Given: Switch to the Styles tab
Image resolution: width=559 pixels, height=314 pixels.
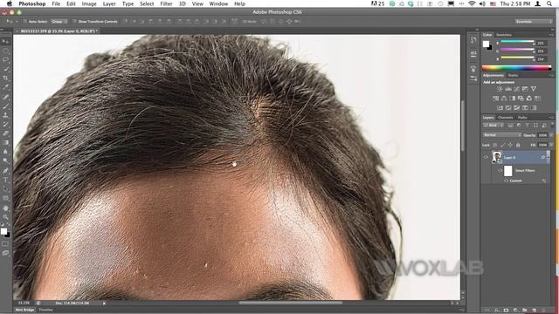Looking at the screenshot, I should point(513,75).
